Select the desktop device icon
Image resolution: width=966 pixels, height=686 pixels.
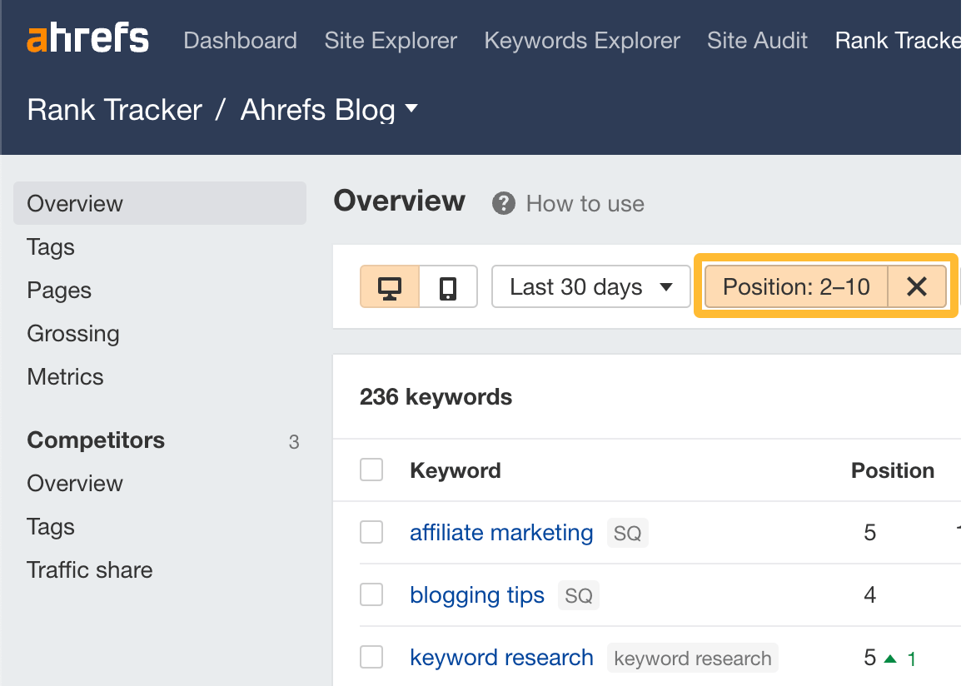tap(389, 286)
